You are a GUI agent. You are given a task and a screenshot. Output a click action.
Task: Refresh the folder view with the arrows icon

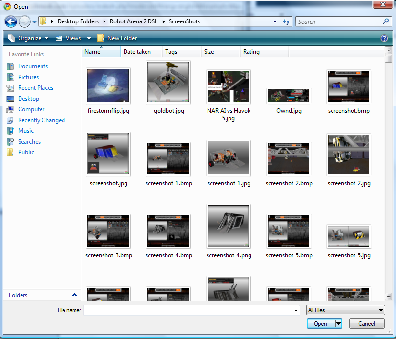[286, 21]
